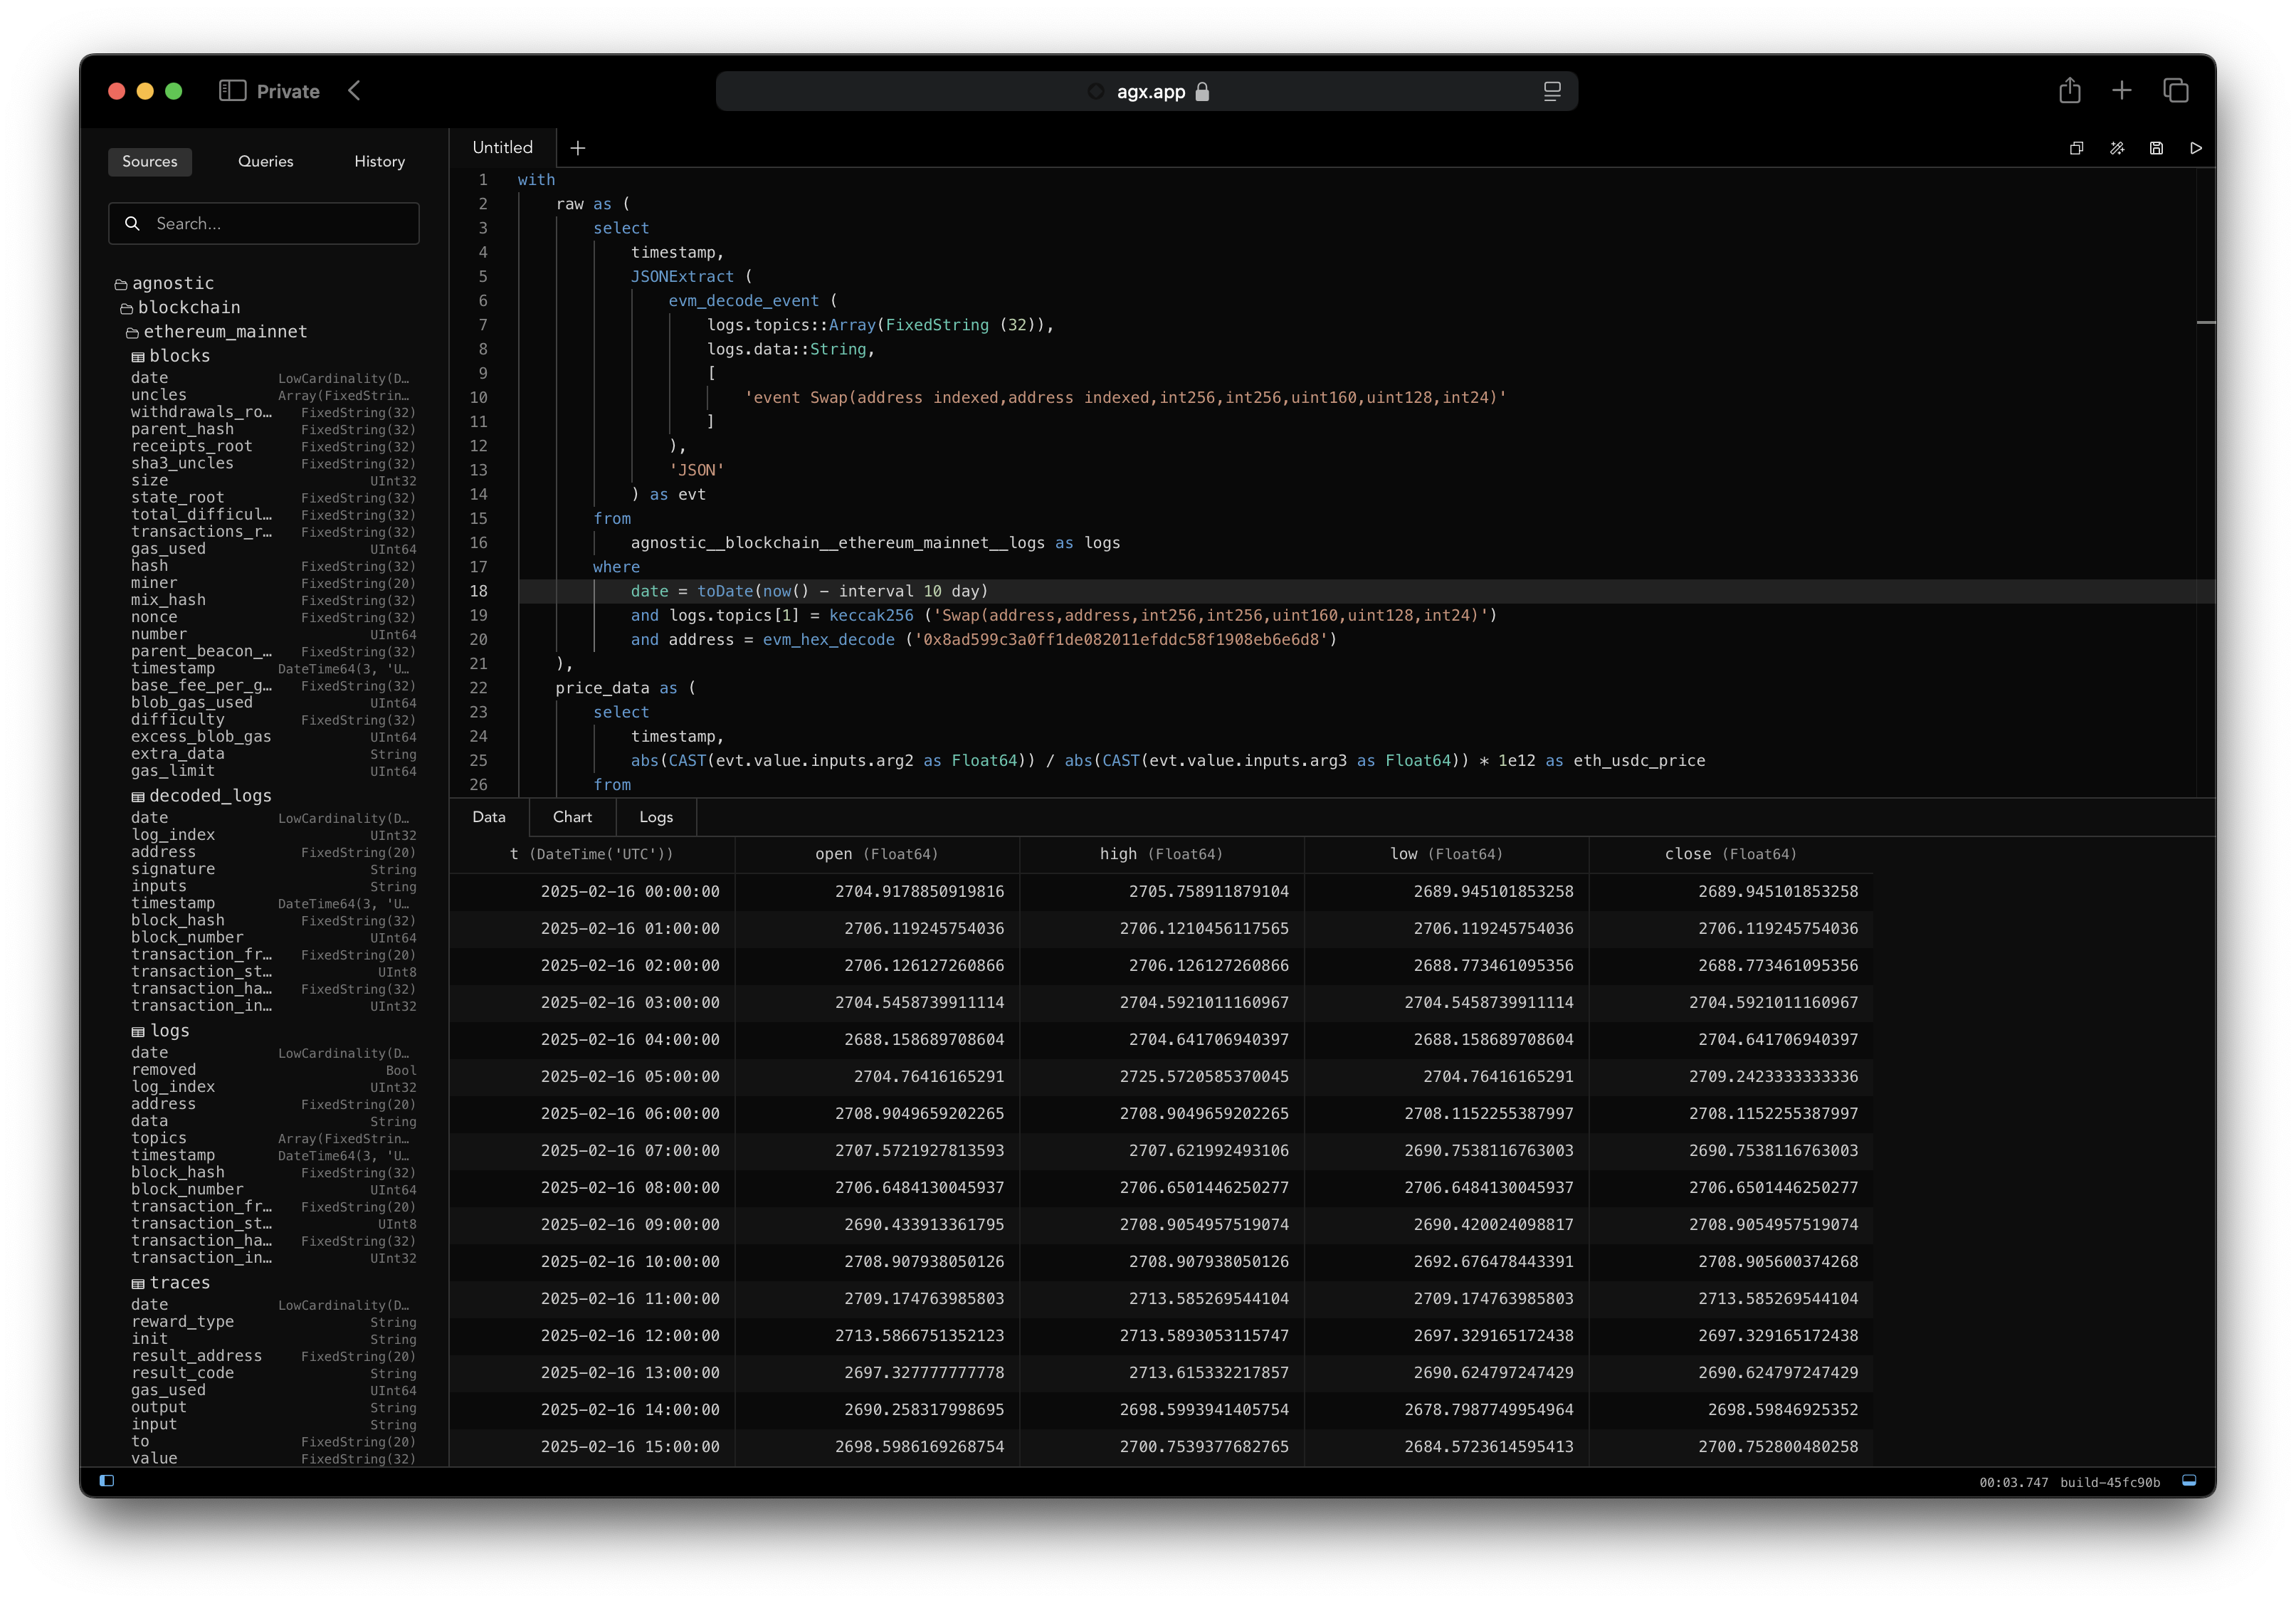Click the magic wand format icon
This screenshot has height=1603, width=2296.
click(2116, 148)
